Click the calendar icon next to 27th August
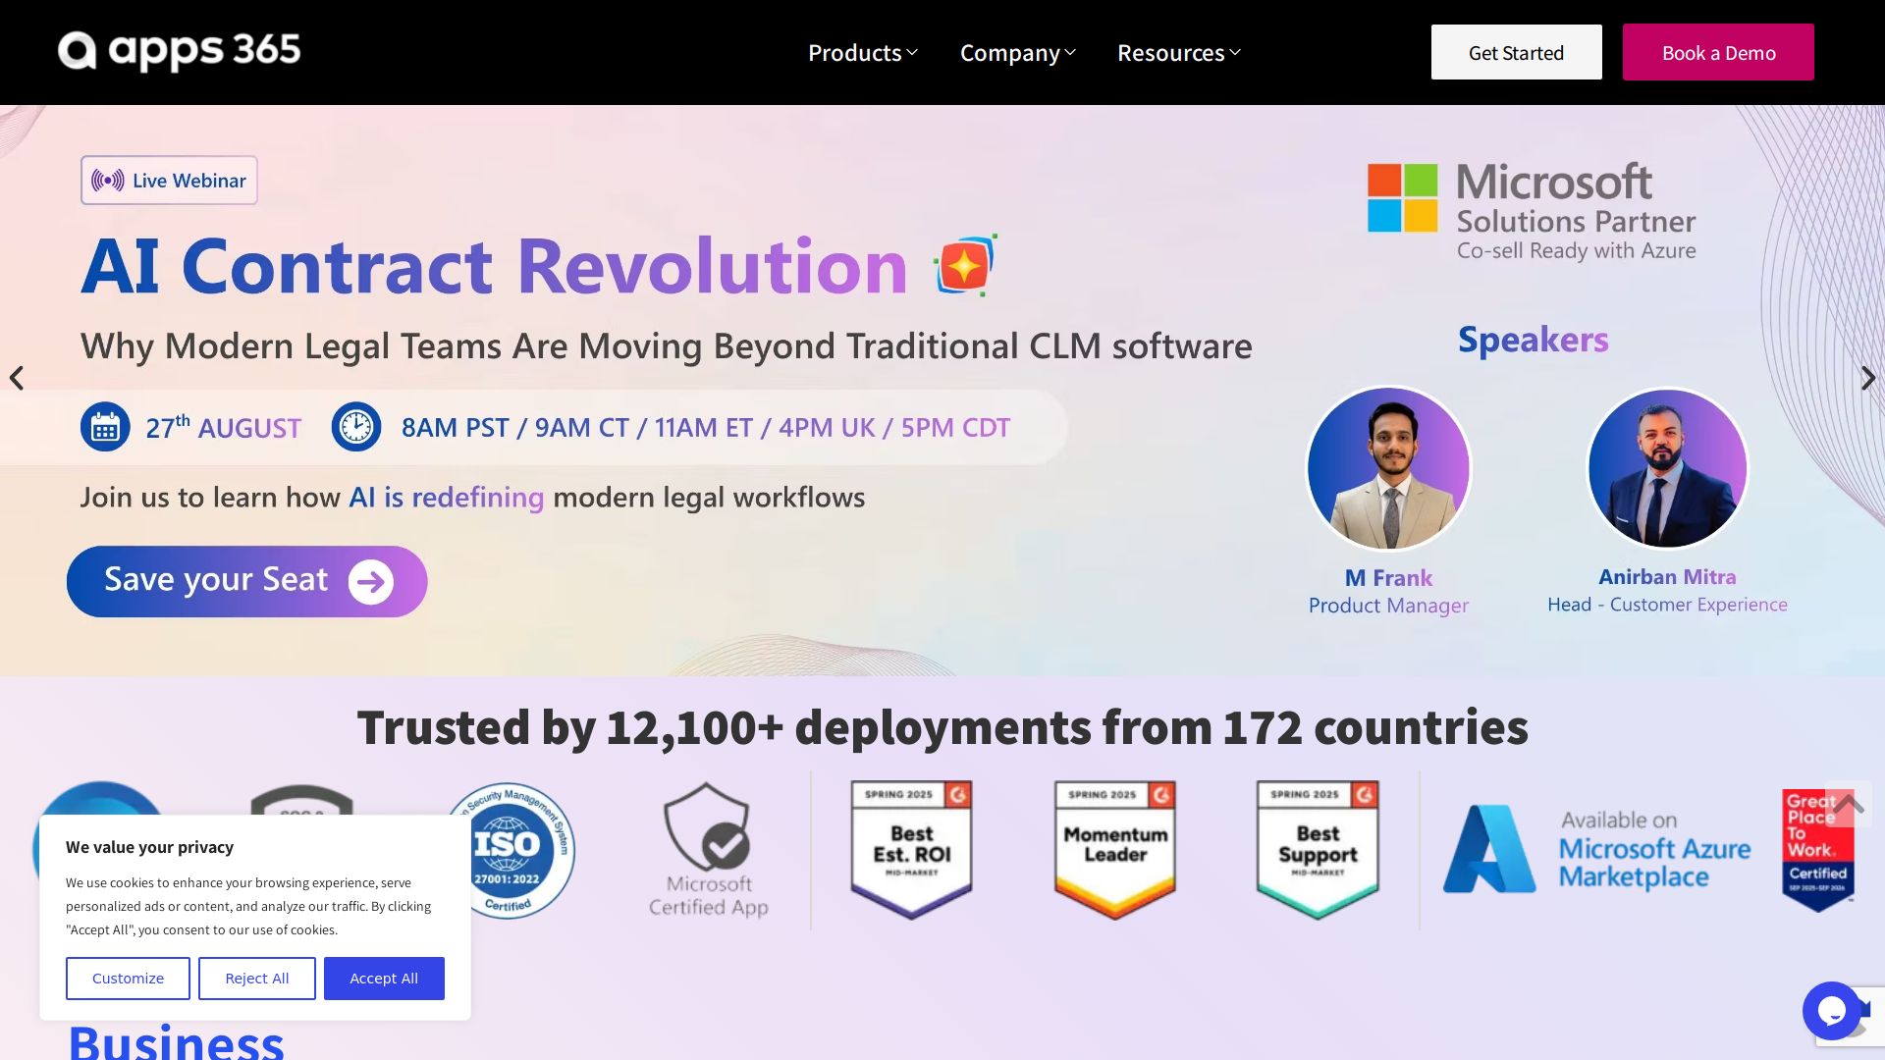 (x=105, y=427)
